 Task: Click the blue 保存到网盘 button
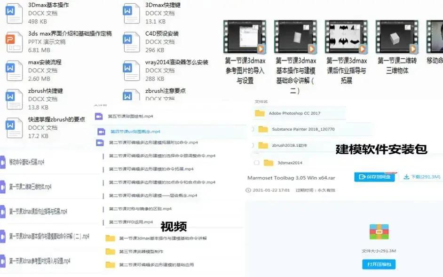coord(374,177)
